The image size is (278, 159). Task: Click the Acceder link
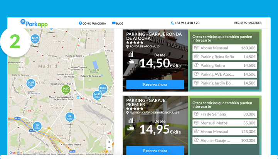pyautogui.click(x=255, y=23)
